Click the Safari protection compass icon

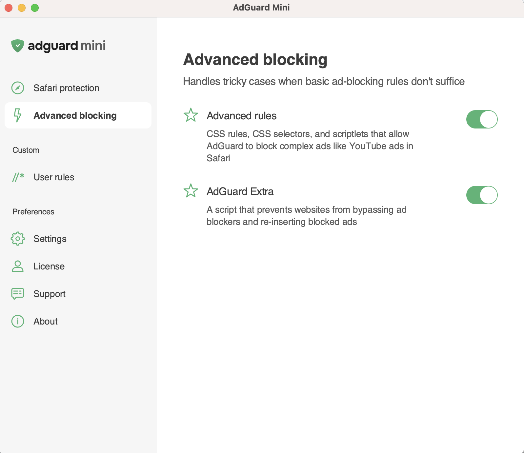click(18, 88)
